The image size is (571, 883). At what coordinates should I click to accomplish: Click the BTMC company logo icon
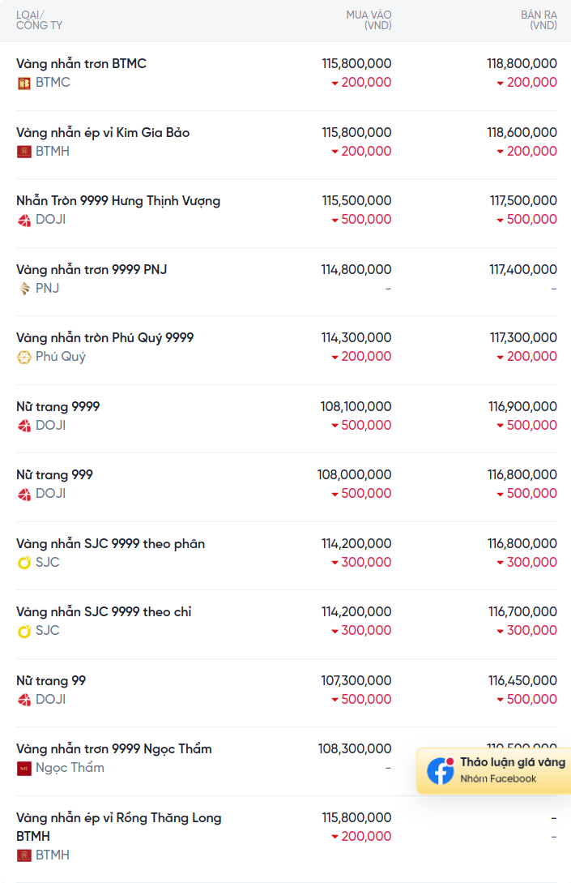[23, 84]
